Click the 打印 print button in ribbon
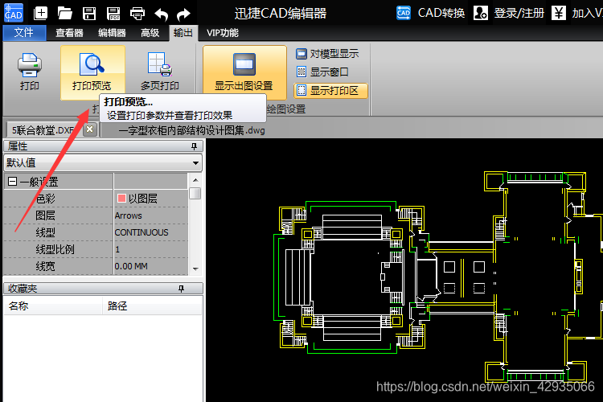 (30, 72)
